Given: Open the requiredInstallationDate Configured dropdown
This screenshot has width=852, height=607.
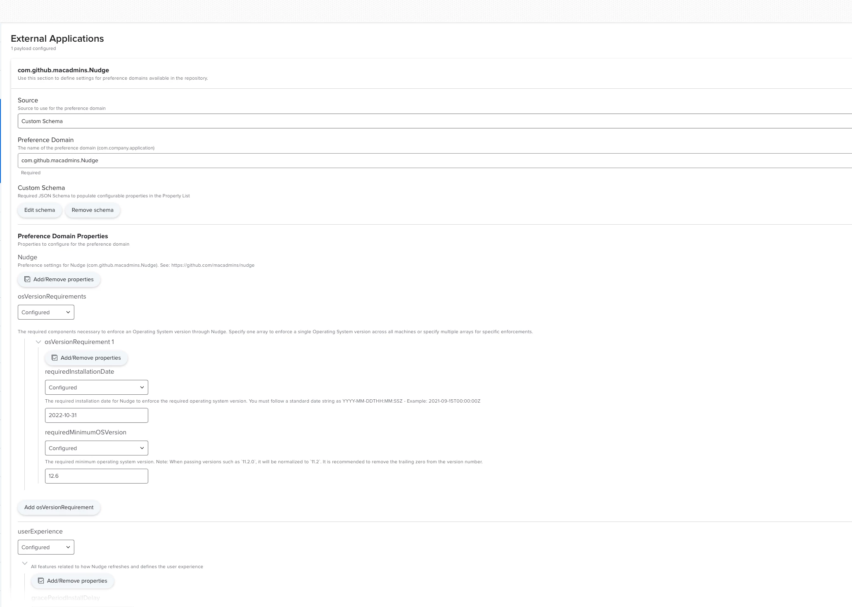Looking at the screenshot, I should click(97, 387).
